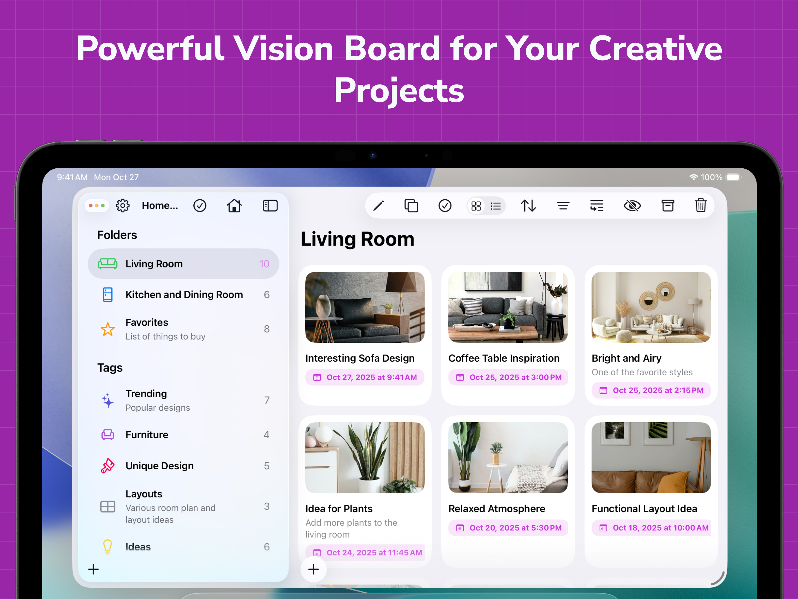
Task: Open the grouping options icon
Action: pos(597,206)
